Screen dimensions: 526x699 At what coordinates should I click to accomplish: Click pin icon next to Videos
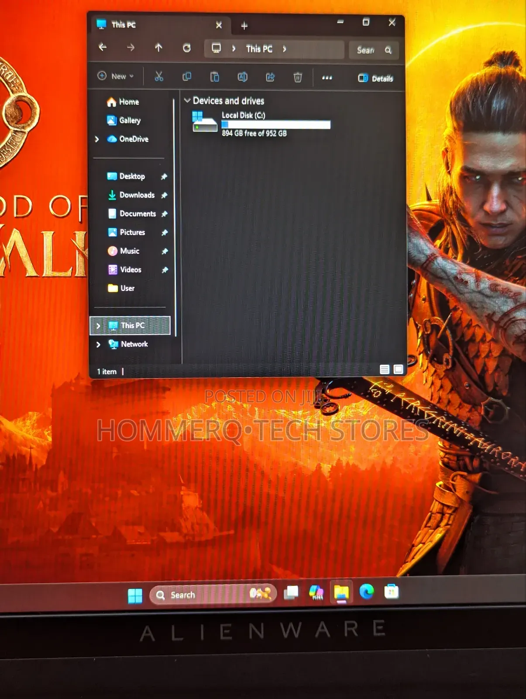tap(165, 270)
